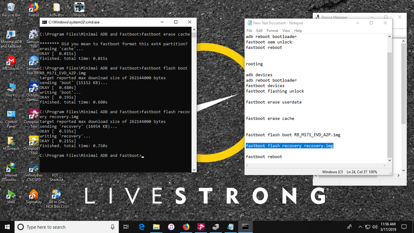Screen dimensions: 414x233
Task: Open the Minimal ADB and Fastboot shortcut
Action: pos(11,36)
